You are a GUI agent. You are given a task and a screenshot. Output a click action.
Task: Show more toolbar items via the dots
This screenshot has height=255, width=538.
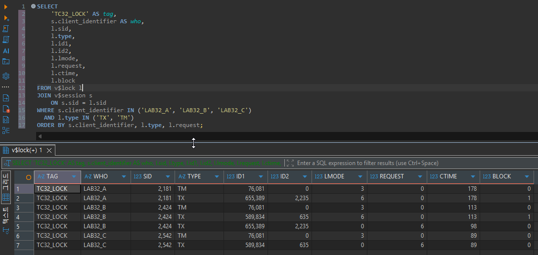(x=6, y=86)
